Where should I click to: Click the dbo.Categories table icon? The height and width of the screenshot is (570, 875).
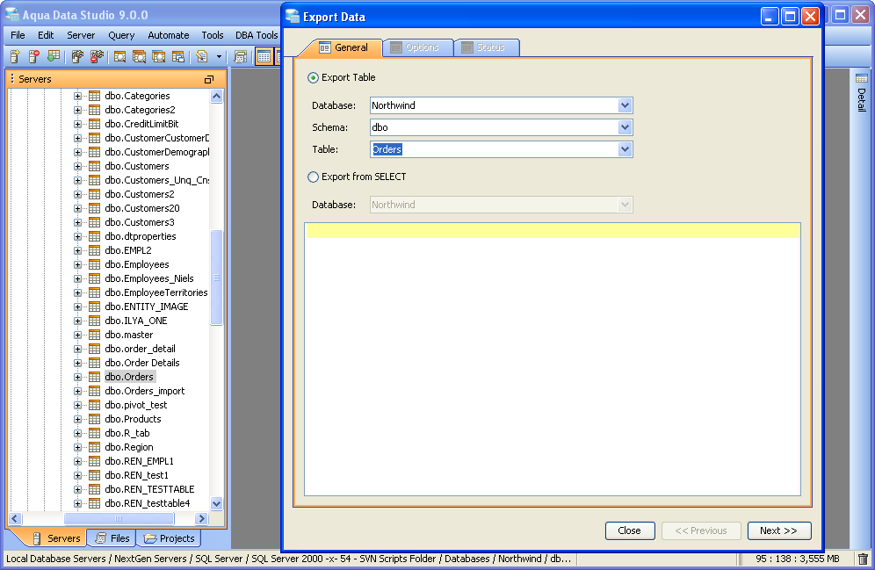point(94,96)
